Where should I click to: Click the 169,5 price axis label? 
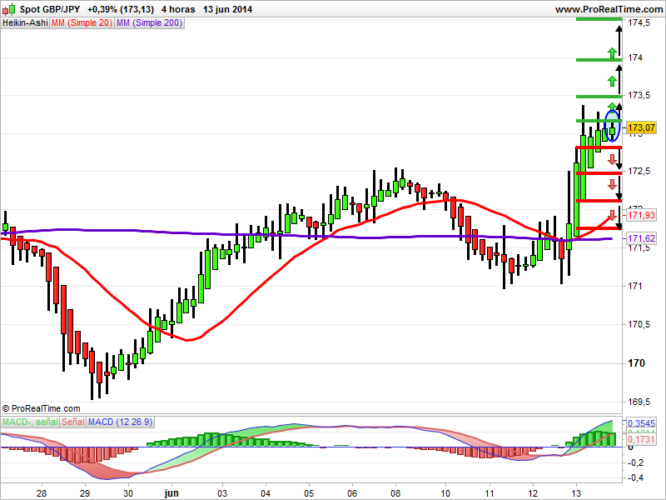[639, 402]
